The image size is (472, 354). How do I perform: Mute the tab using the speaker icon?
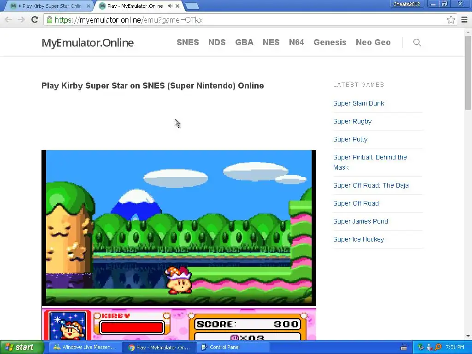click(x=170, y=6)
